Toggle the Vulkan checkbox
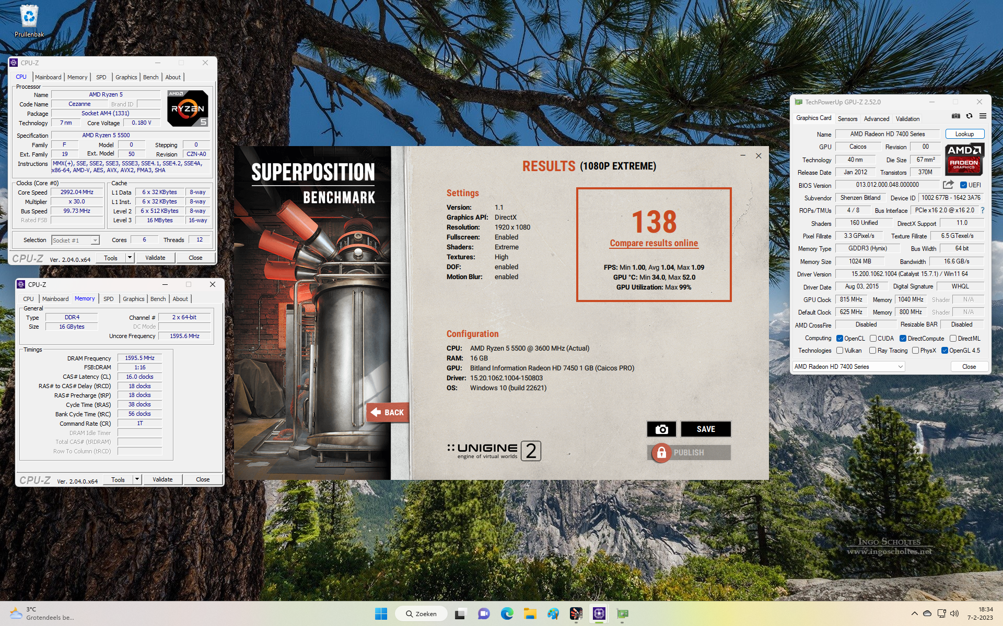Screen dimensions: 1003x626 (839, 351)
